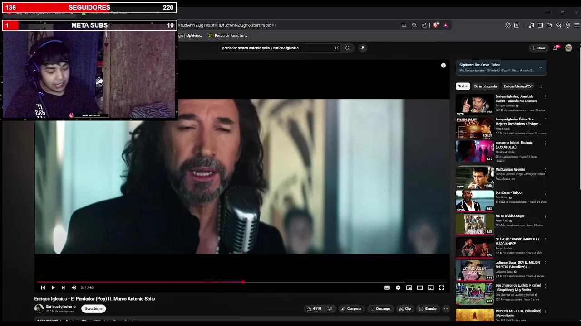
Task: Open options for Mix Cris MJ ÉLITE video
Action: (x=545, y=312)
